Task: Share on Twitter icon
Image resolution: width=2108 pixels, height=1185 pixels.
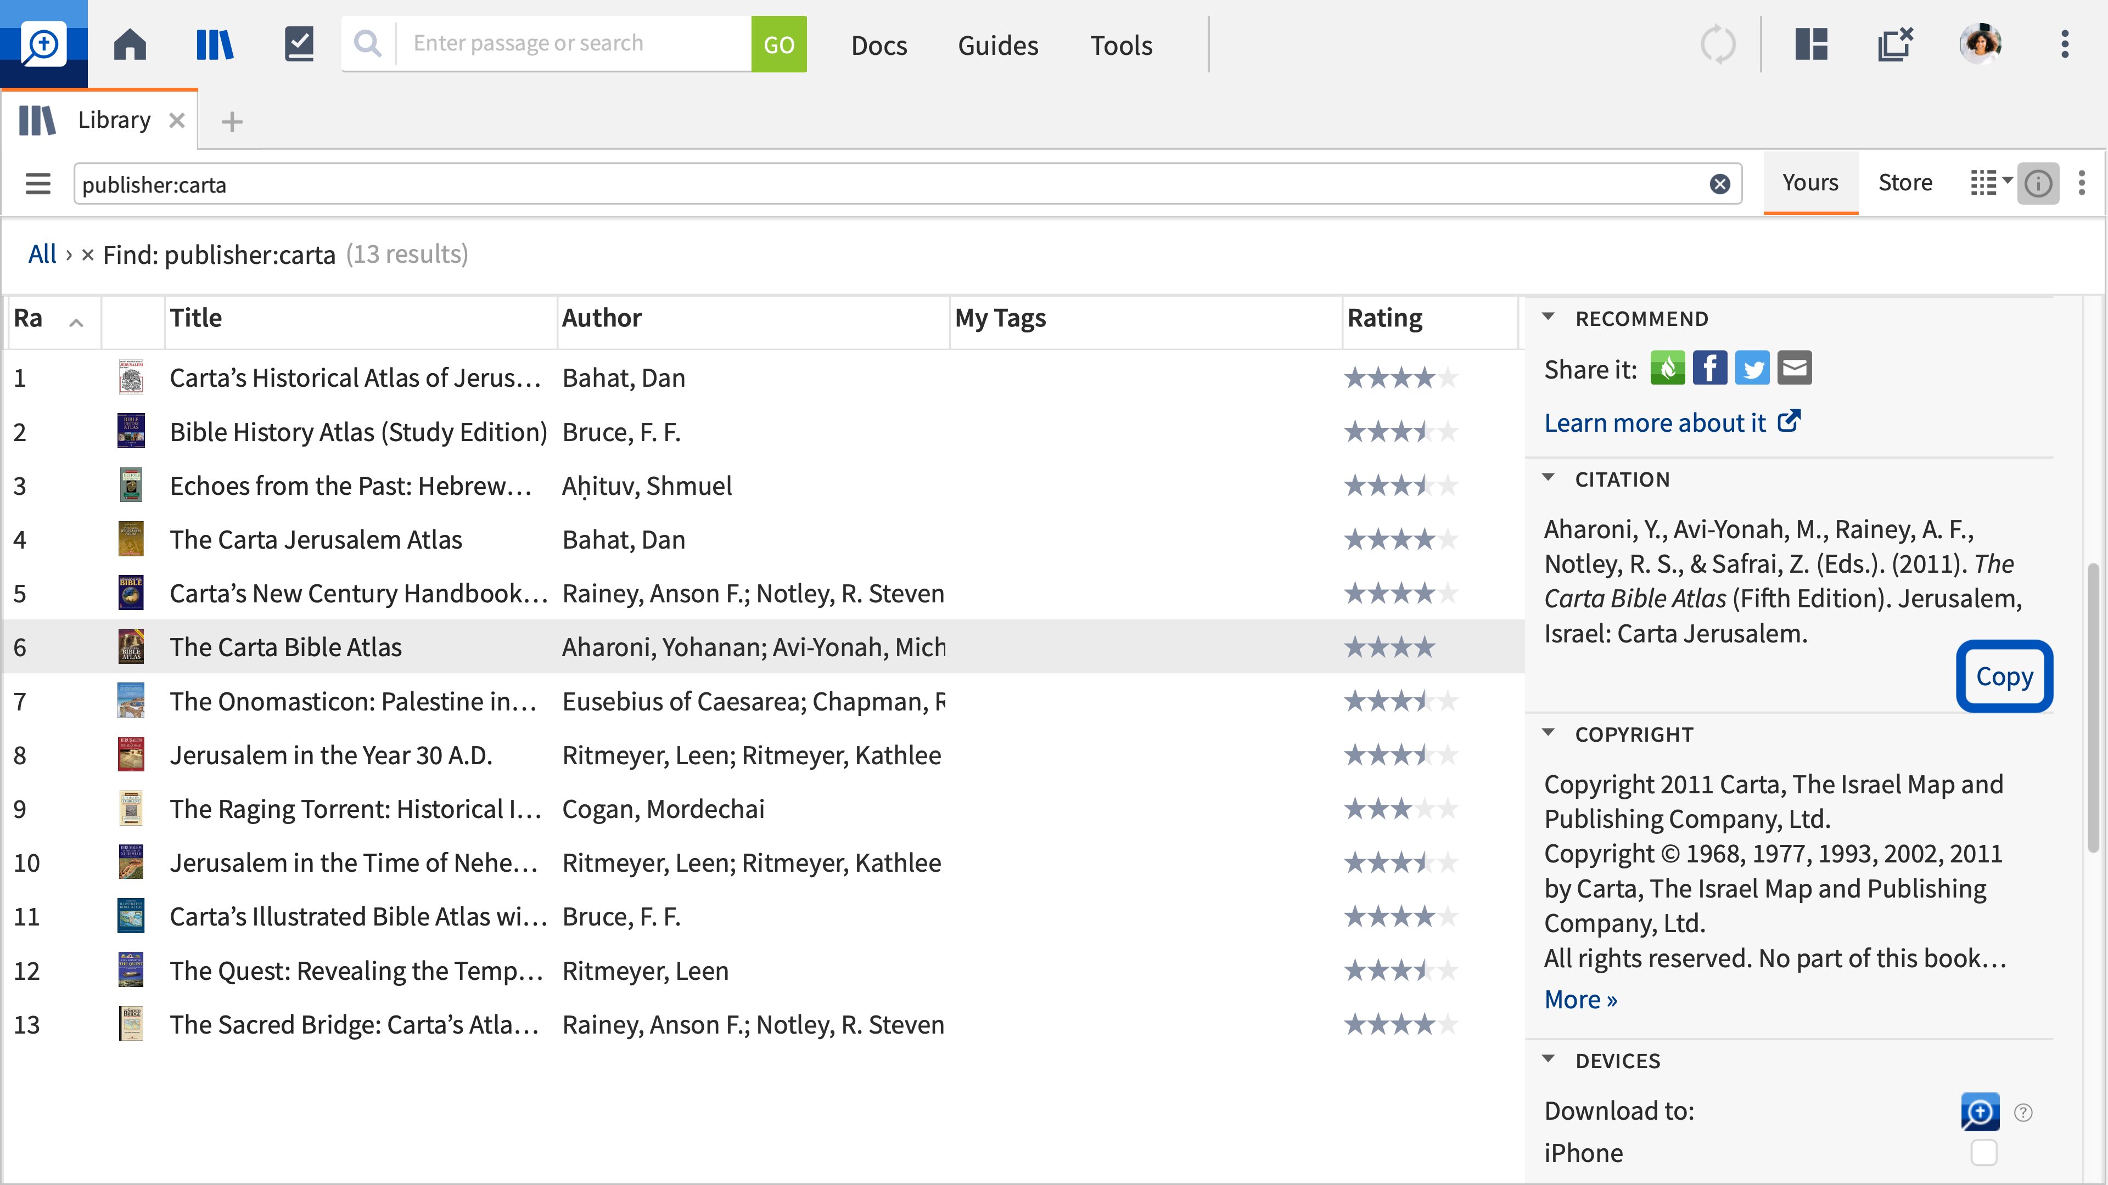Action: coord(1752,368)
